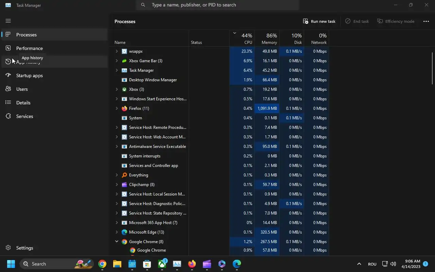The width and height of the screenshot is (435, 272).
Task: Open File Explorer from the taskbar
Action: [117, 264]
